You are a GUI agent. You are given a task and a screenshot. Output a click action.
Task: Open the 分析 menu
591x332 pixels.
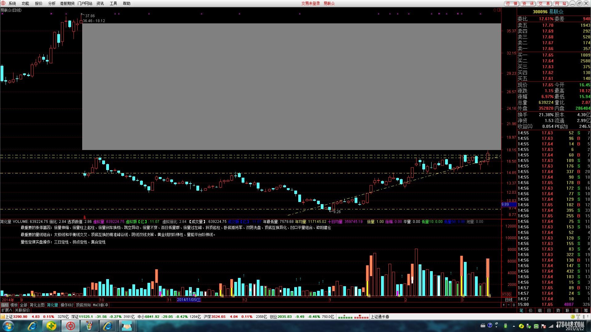52,3
